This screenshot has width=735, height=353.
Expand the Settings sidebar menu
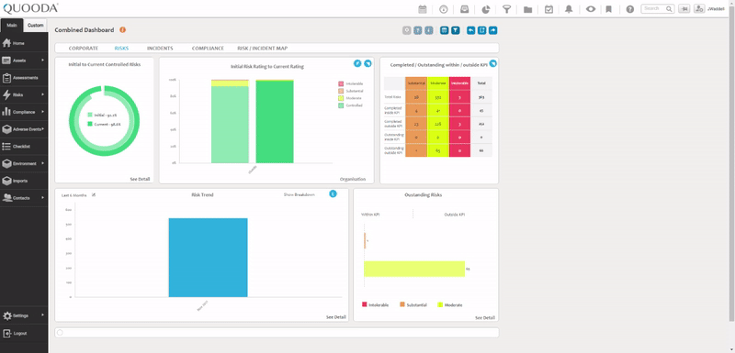(24, 315)
